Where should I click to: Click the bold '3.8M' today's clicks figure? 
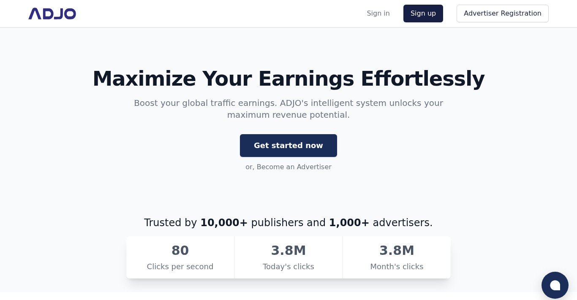click(288, 250)
